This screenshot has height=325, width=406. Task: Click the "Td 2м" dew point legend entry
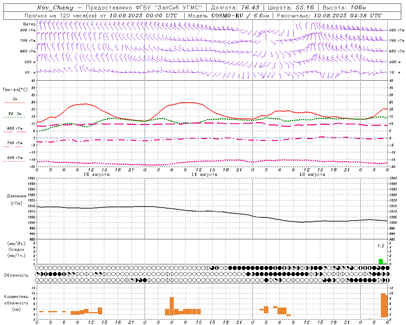(x=15, y=114)
